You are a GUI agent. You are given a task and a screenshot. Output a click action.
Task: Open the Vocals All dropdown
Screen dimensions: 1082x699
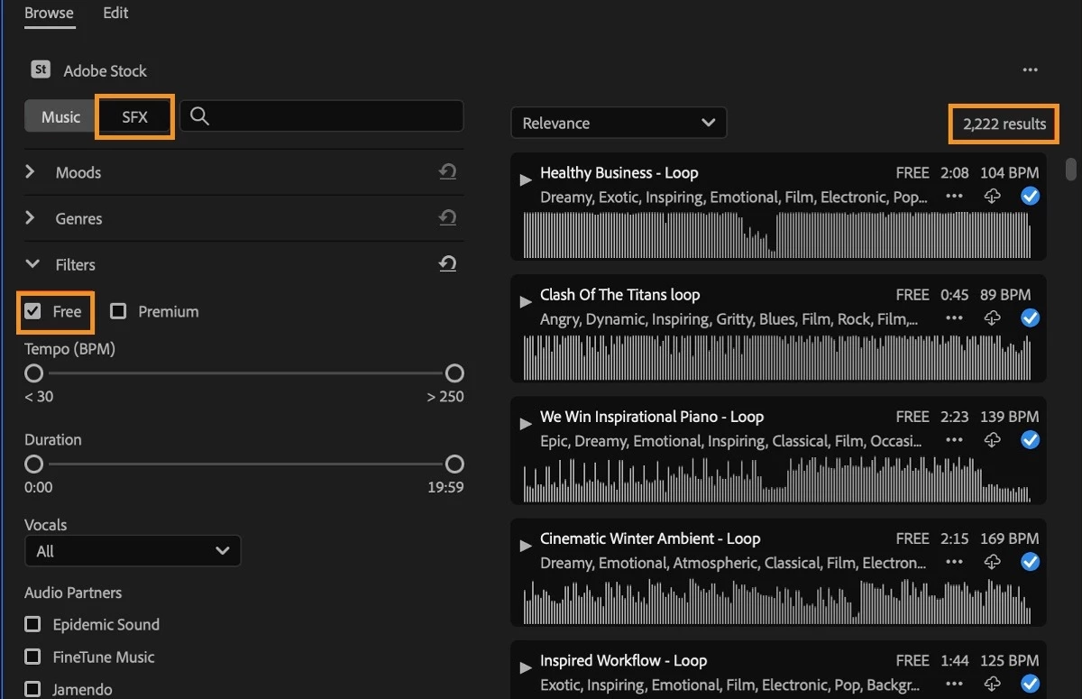[133, 551]
